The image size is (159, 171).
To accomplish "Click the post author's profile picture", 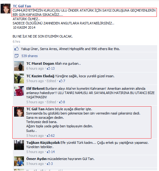I will pos(6,9).
